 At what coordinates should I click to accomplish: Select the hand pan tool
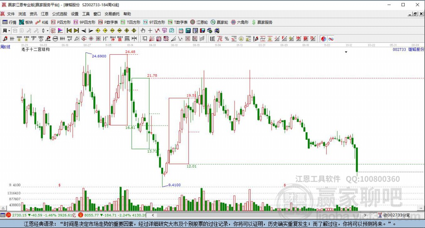tap(143, 31)
